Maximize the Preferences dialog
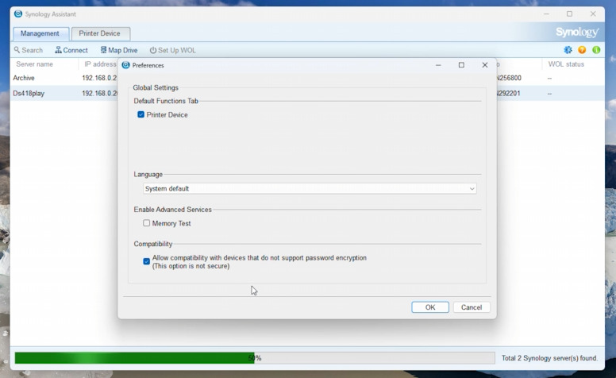This screenshot has height=378, width=616. [462, 65]
